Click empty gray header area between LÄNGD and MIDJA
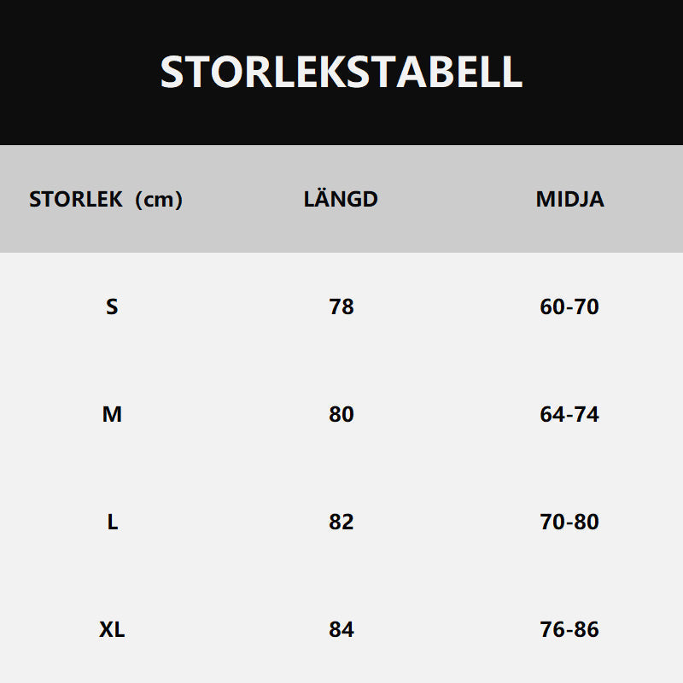This screenshot has width=683, height=683. (457, 200)
